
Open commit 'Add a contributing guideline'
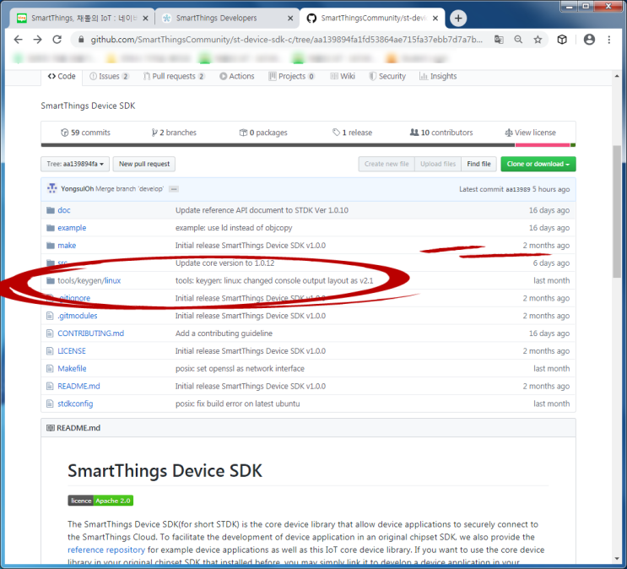pyautogui.click(x=224, y=333)
